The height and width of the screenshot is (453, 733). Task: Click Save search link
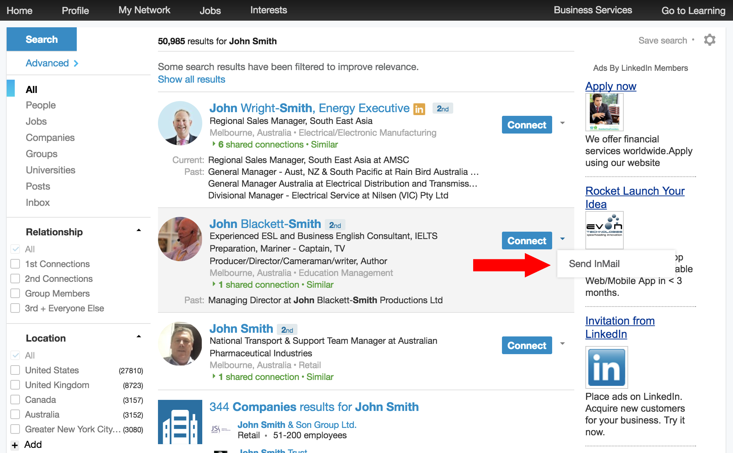point(663,40)
